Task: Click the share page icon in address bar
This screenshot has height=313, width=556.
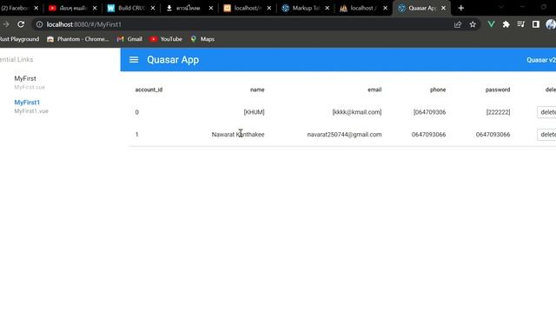Action: (458, 24)
